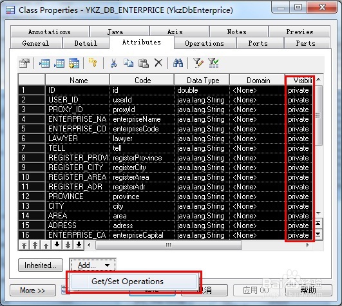Move row to top of list arrow
Screen dimensions: 342x306
[x=24, y=245]
